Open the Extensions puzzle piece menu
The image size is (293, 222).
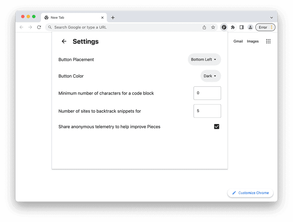point(233,27)
